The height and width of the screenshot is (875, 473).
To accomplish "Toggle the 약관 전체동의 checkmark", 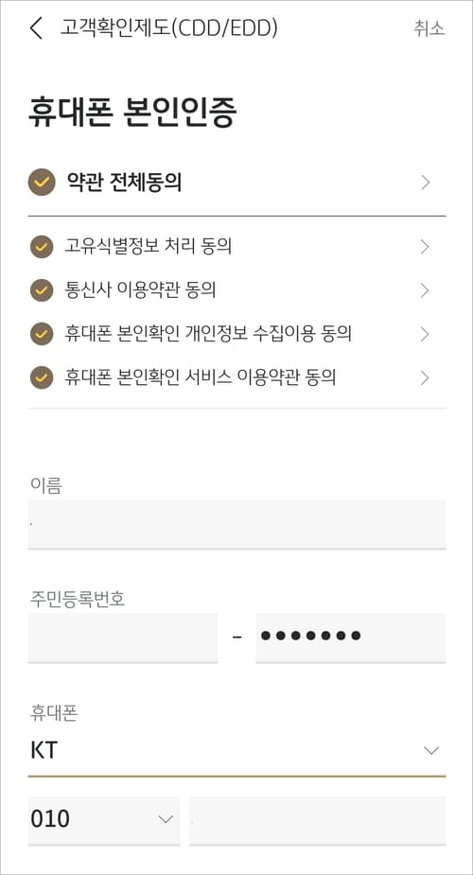I will tap(42, 182).
